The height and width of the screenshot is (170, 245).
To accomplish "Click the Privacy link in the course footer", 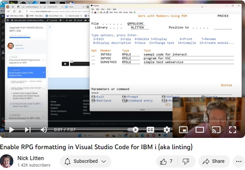I will click(x=54, y=114).
